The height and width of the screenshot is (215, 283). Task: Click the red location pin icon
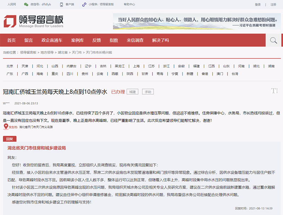(x=5, y=126)
